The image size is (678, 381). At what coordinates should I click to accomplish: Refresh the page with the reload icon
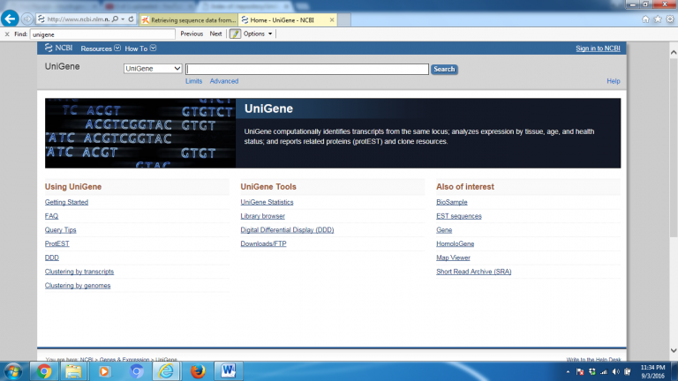click(130, 19)
